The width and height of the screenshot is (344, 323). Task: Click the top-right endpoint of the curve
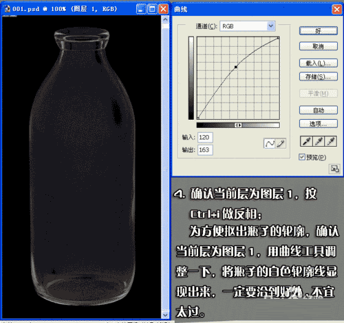pos(278,38)
